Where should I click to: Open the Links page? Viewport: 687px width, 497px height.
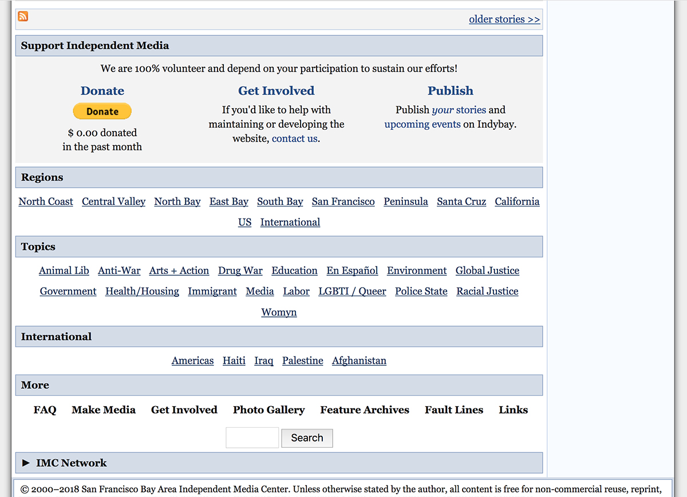coord(514,410)
